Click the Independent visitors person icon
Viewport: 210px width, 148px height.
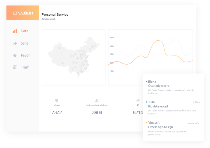(97, 100)
